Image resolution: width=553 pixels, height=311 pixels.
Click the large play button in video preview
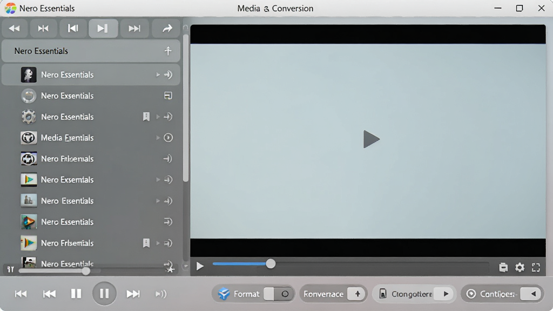pos(371,139)
